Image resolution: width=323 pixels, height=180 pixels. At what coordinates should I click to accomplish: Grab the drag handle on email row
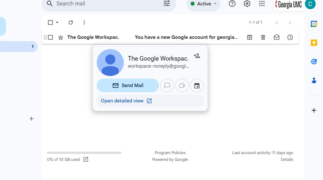[45, 37]
